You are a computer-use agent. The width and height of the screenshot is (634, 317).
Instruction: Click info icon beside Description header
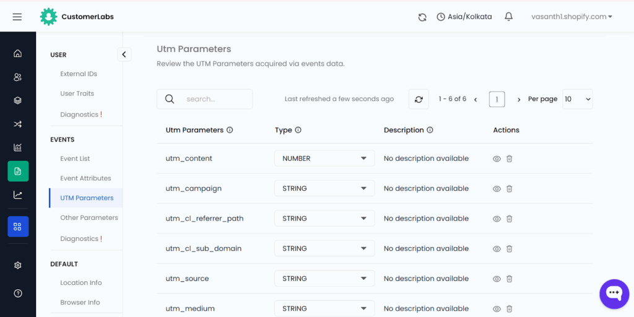coord(430,130)
